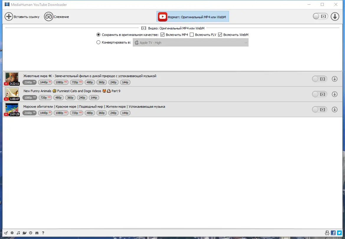
Task: Choose 1080p for New Funny Animals video
Action: (30, 98)
